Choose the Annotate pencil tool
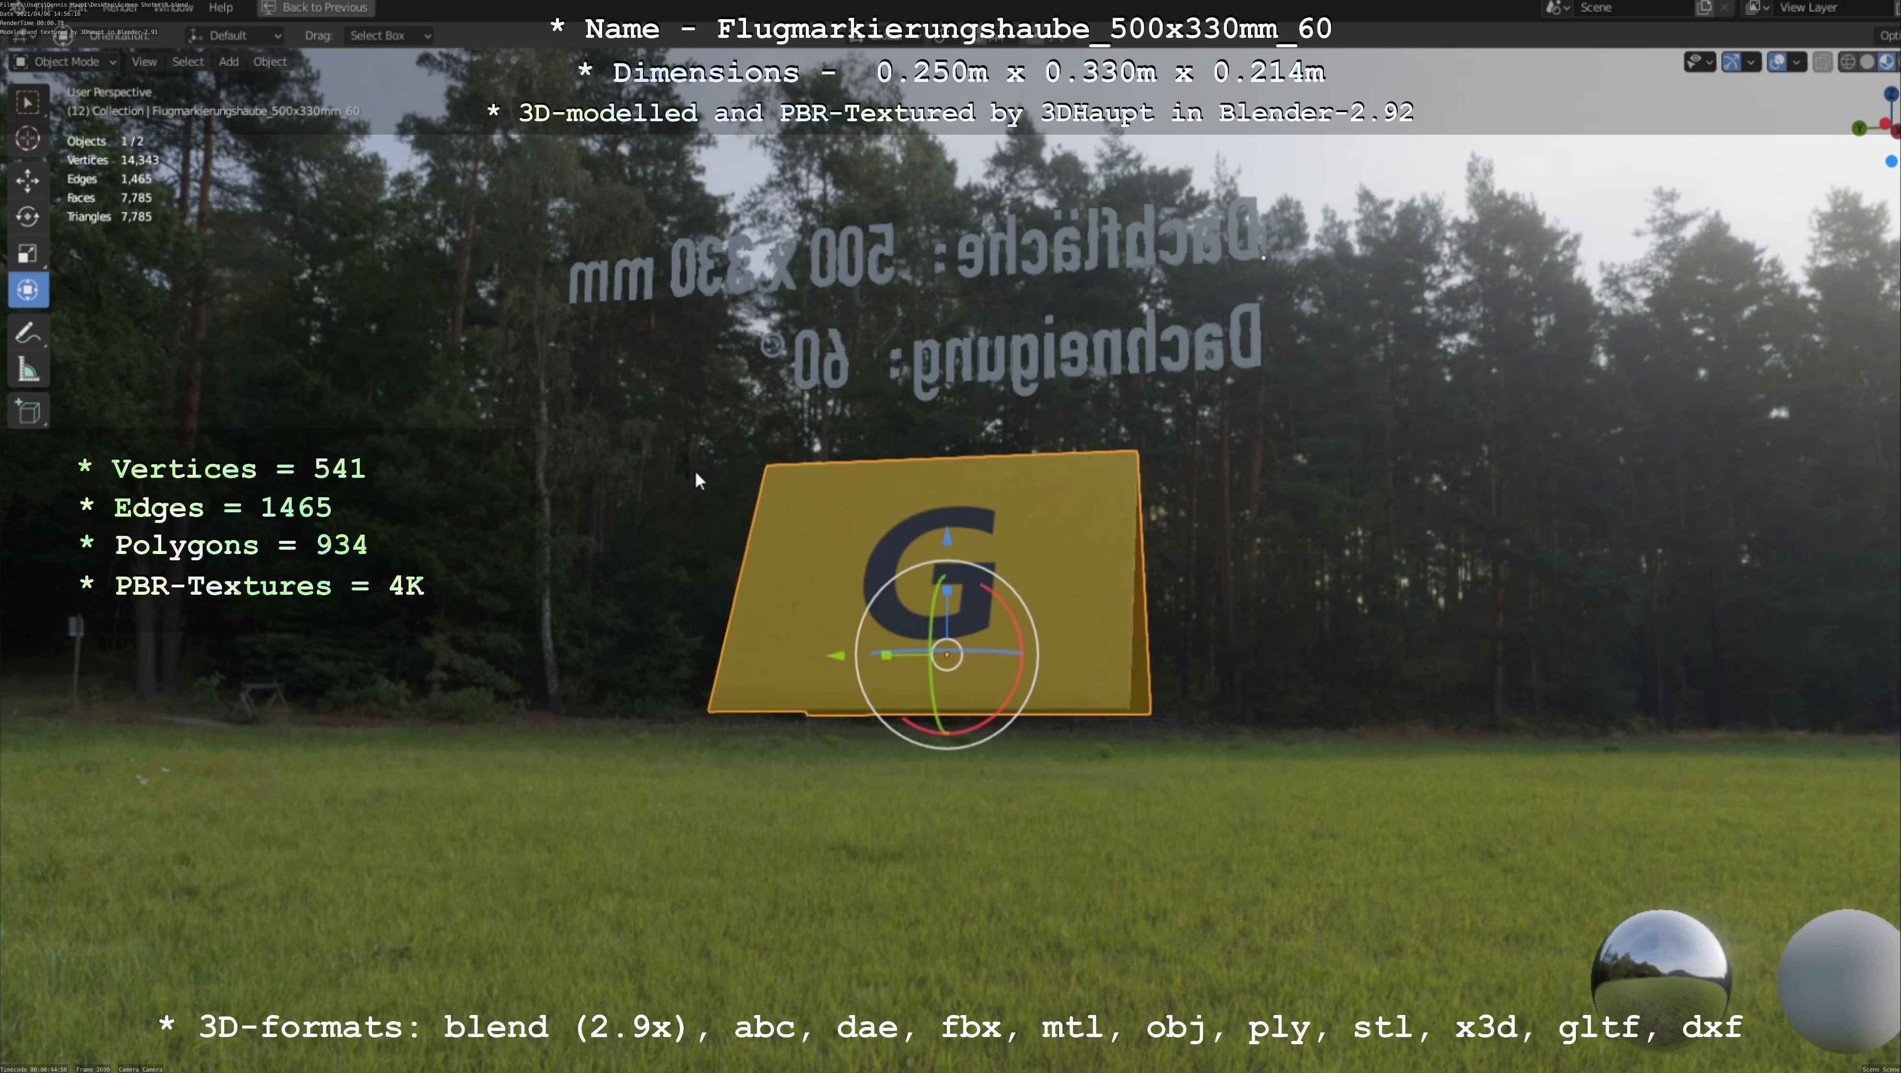The image size is (1901, 1073). (x=28, y=334)
